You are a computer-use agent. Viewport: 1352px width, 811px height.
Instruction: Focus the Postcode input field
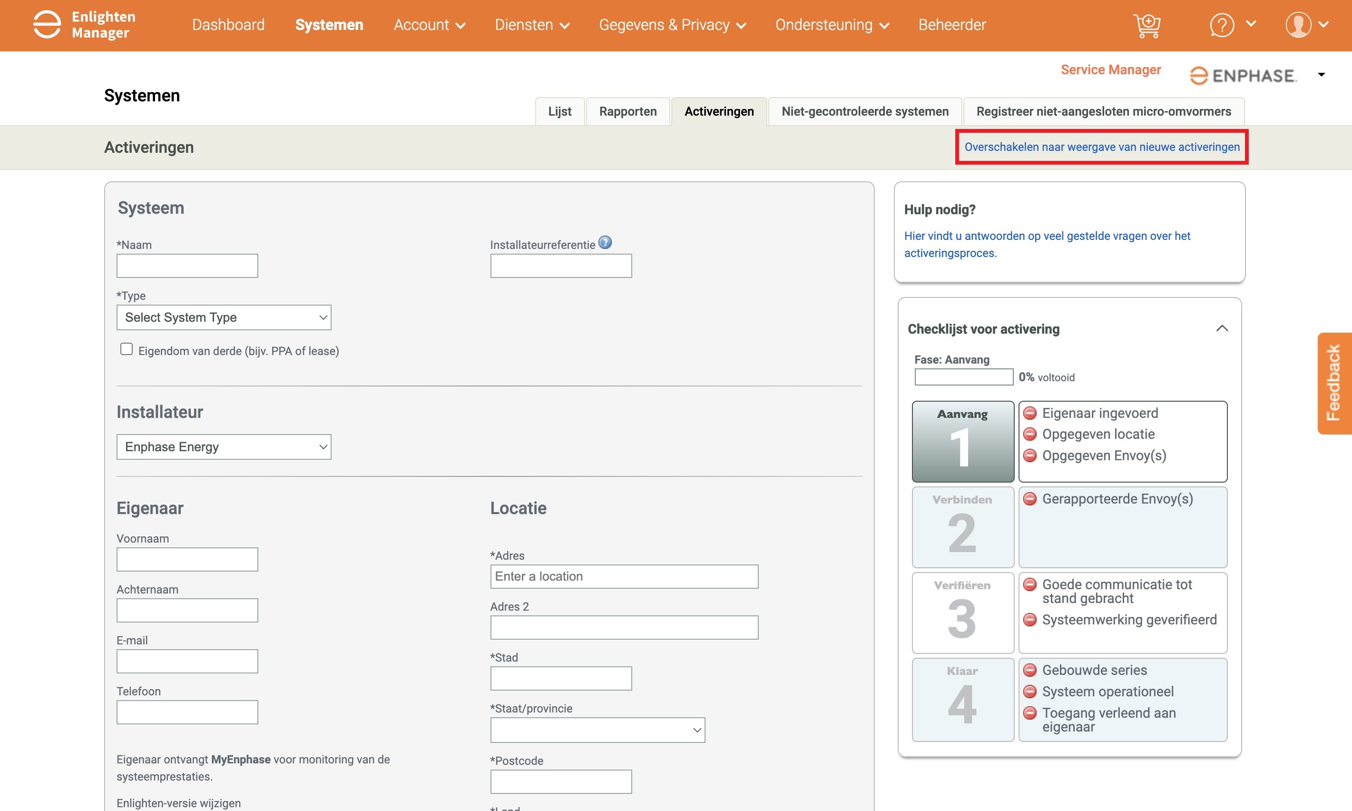click(x=561, y=781)
